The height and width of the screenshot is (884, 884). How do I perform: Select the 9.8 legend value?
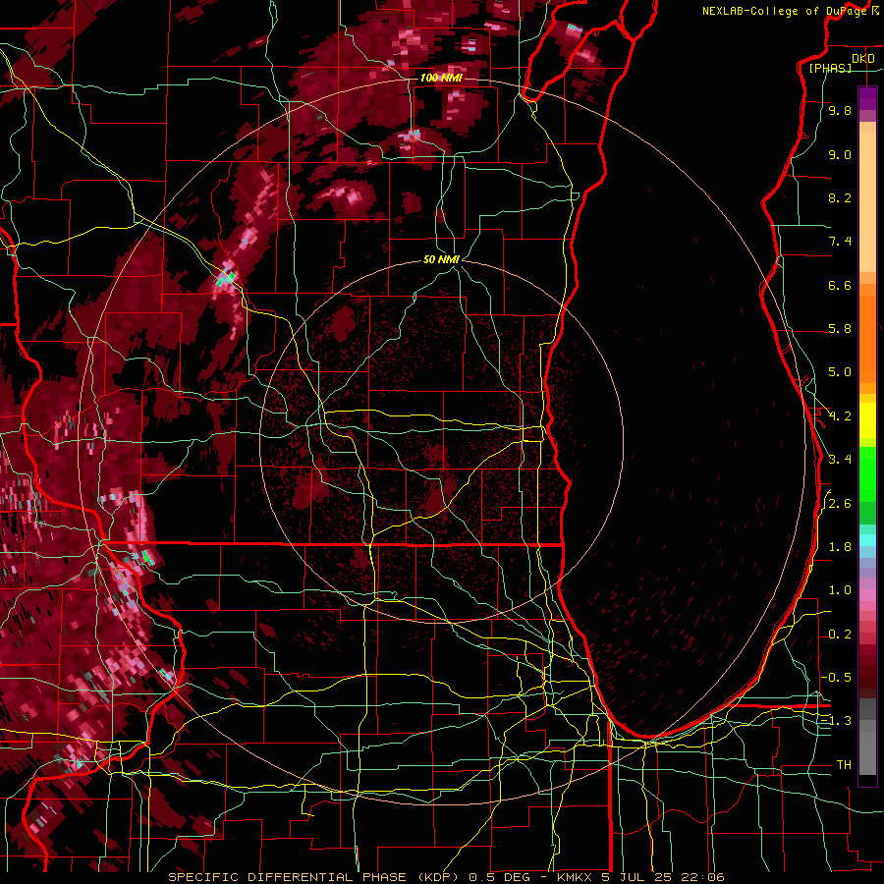tap(840, 110)
